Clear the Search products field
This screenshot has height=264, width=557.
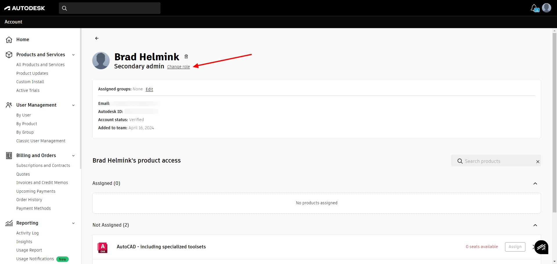click(x=538, y=162)
